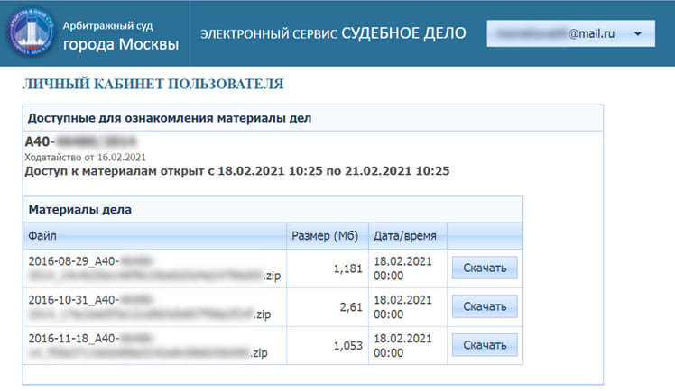
Task: Download the 2016-08-29 zip file
Action: [x=485, y=268]
